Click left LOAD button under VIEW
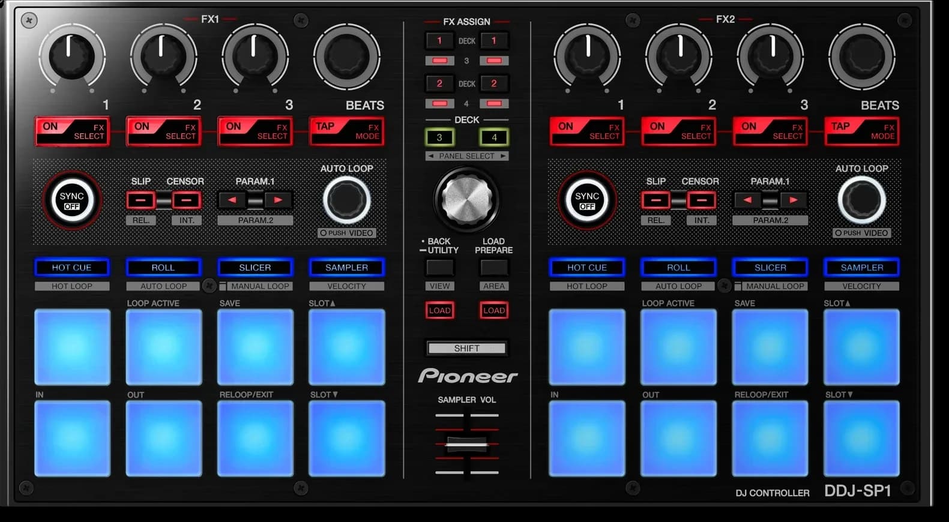949x522 pixels. 439,310
